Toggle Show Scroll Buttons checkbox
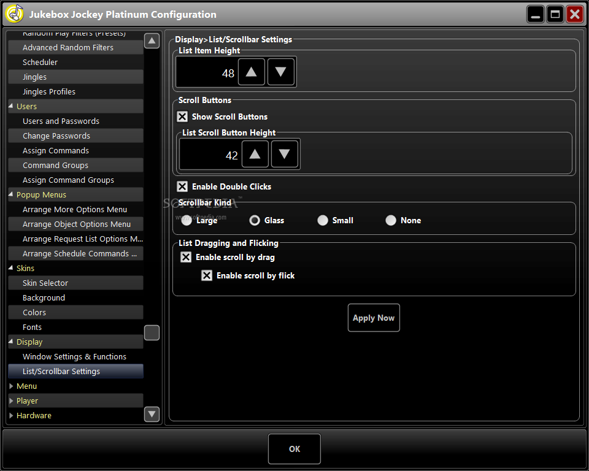Viewport: 589px width, 471px height. 182,117
